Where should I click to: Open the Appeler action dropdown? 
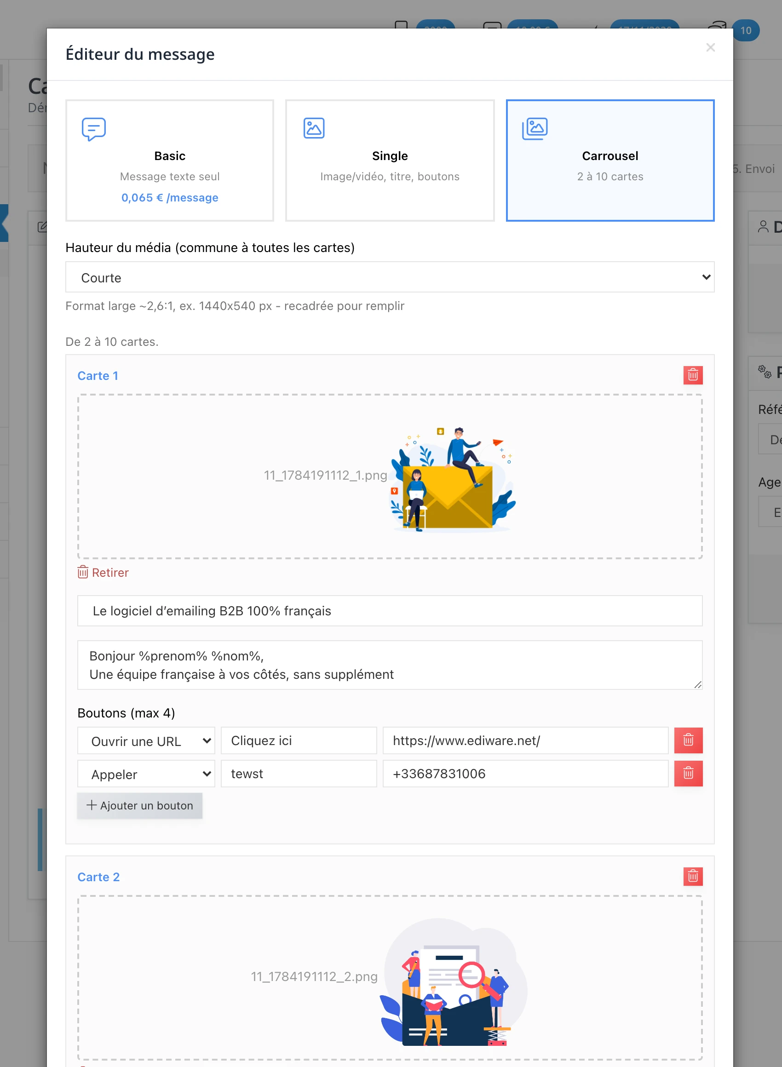[x=146, y=774]
